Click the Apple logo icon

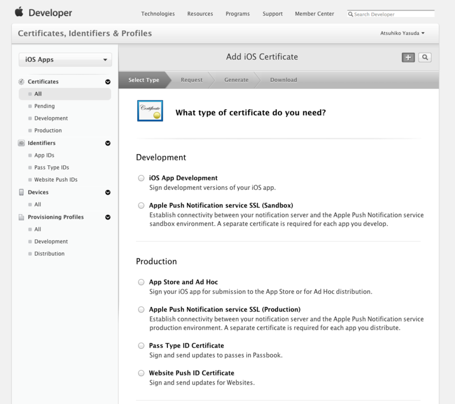click(19, 12)
